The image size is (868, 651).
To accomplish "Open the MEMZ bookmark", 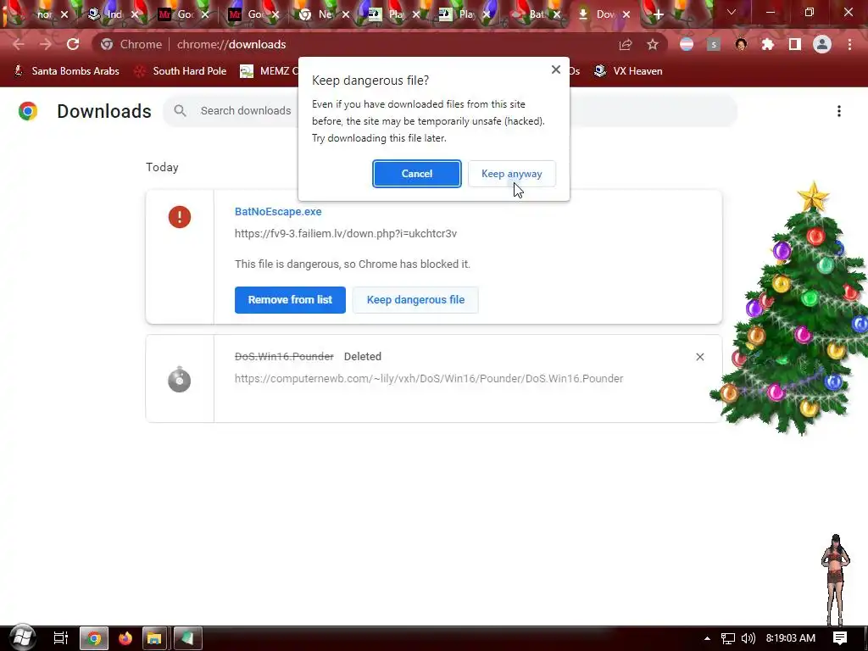I will click(x=270, y=71).
